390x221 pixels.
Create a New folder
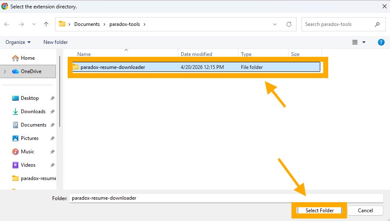56,42
